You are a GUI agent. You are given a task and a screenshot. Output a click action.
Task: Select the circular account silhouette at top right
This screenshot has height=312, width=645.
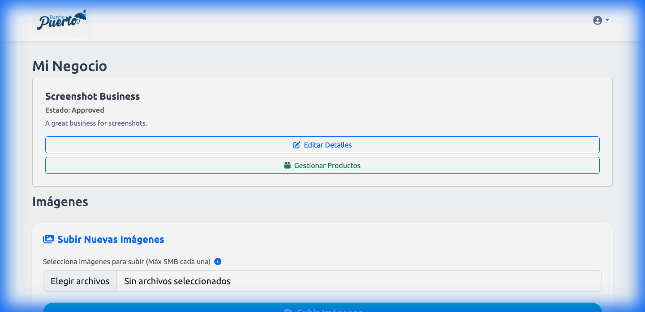tap(597, 20)
